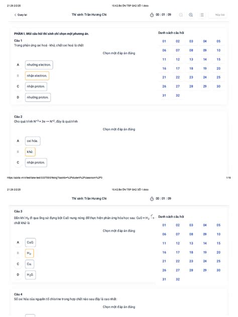Viewport: 238px width, 317px height.
Task: Select answer A nhường electron in Câu 1
Action: (39, 65)
